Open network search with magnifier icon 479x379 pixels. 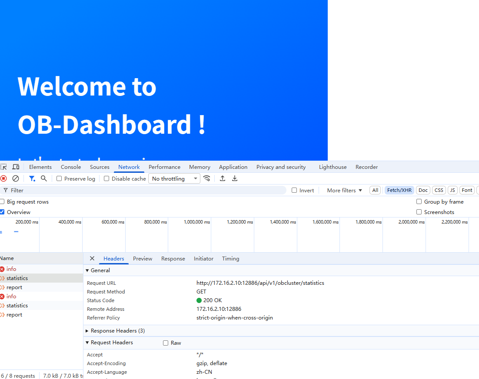coord(43,178)
